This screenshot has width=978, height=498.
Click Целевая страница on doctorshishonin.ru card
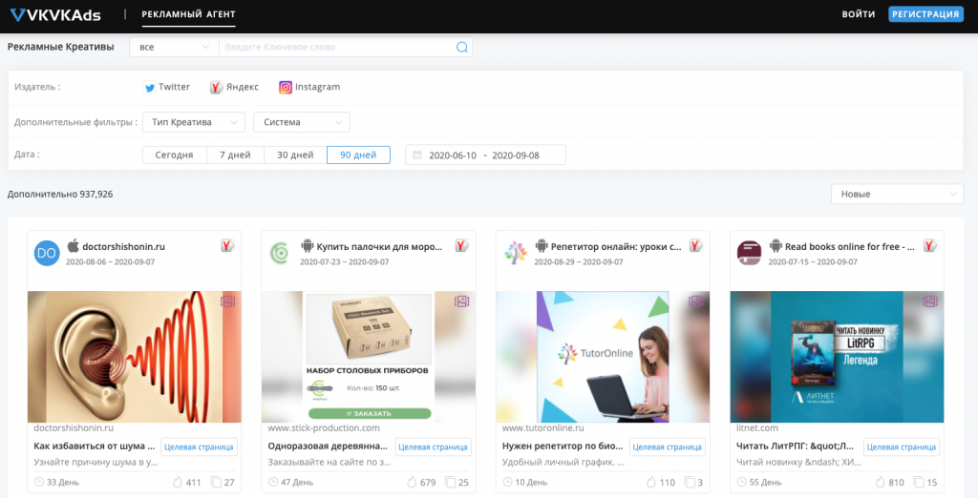(x=199, y=446)
